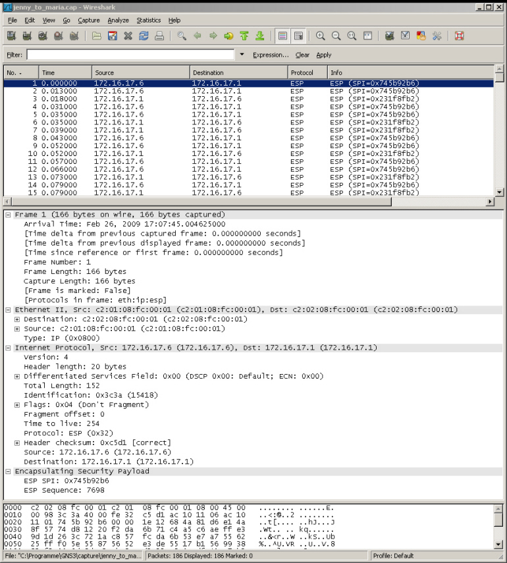Expand the Flags: 0x04 node

17,405
